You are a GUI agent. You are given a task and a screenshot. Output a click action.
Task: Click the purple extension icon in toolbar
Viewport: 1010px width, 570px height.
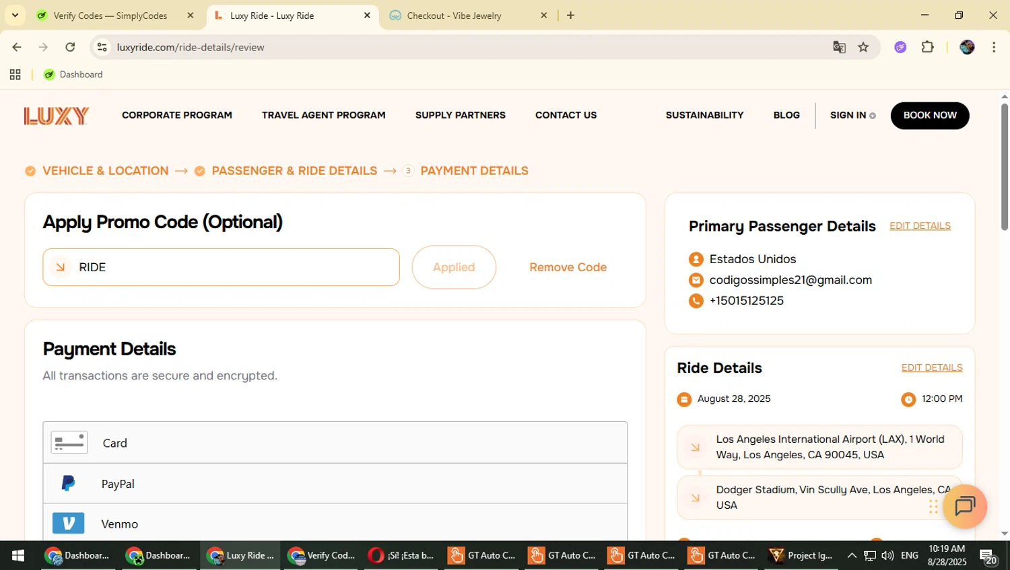[x=900, y=47]
